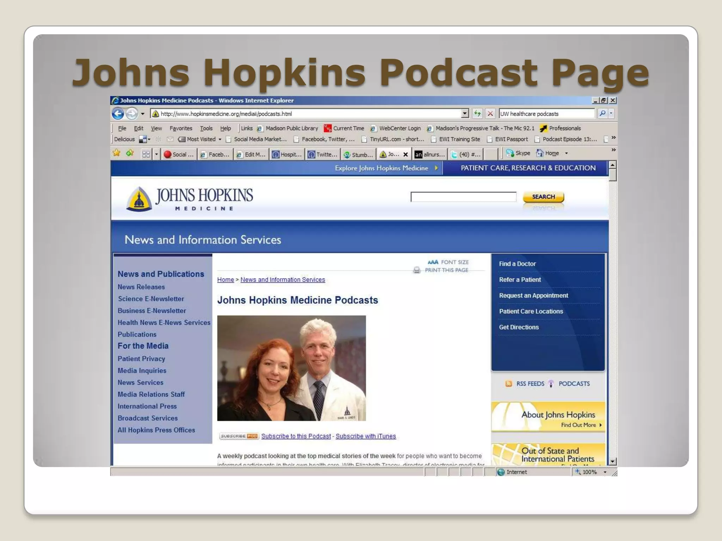Click the Add to Favorites star-plus icon
Screen dimensions: 722x541
130,153
